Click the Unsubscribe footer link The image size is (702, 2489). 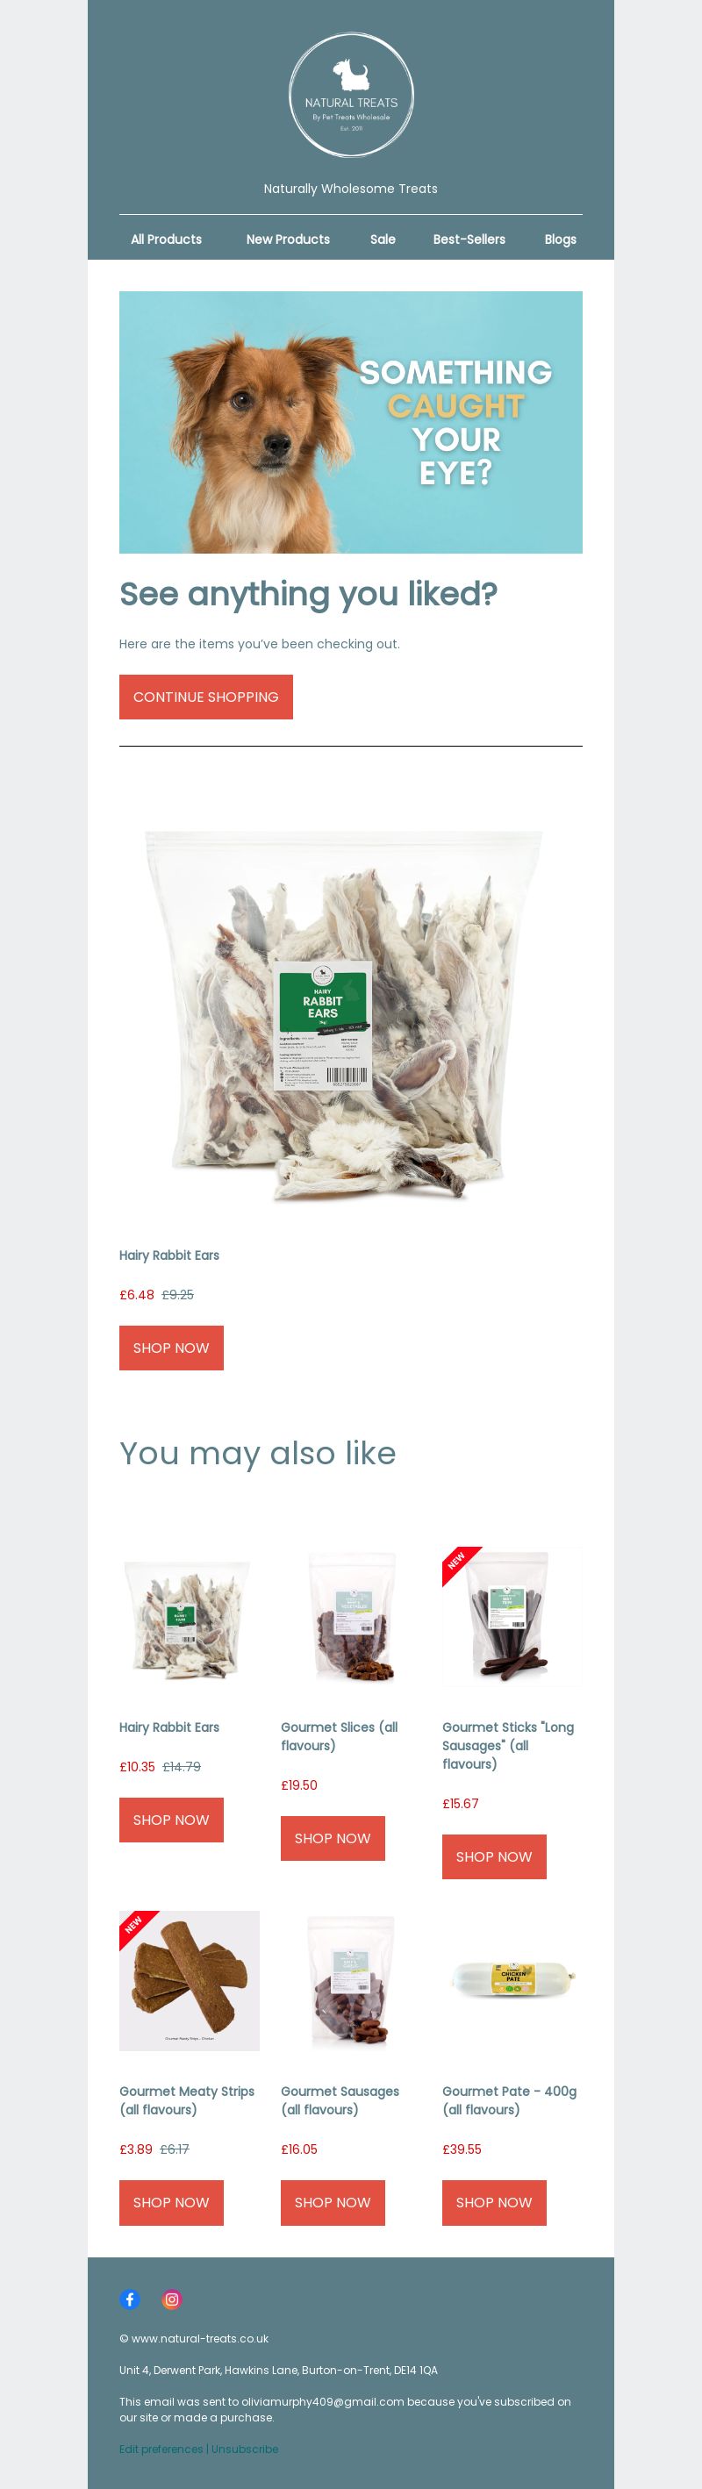pyautogui.click(x=245, y=2448)
